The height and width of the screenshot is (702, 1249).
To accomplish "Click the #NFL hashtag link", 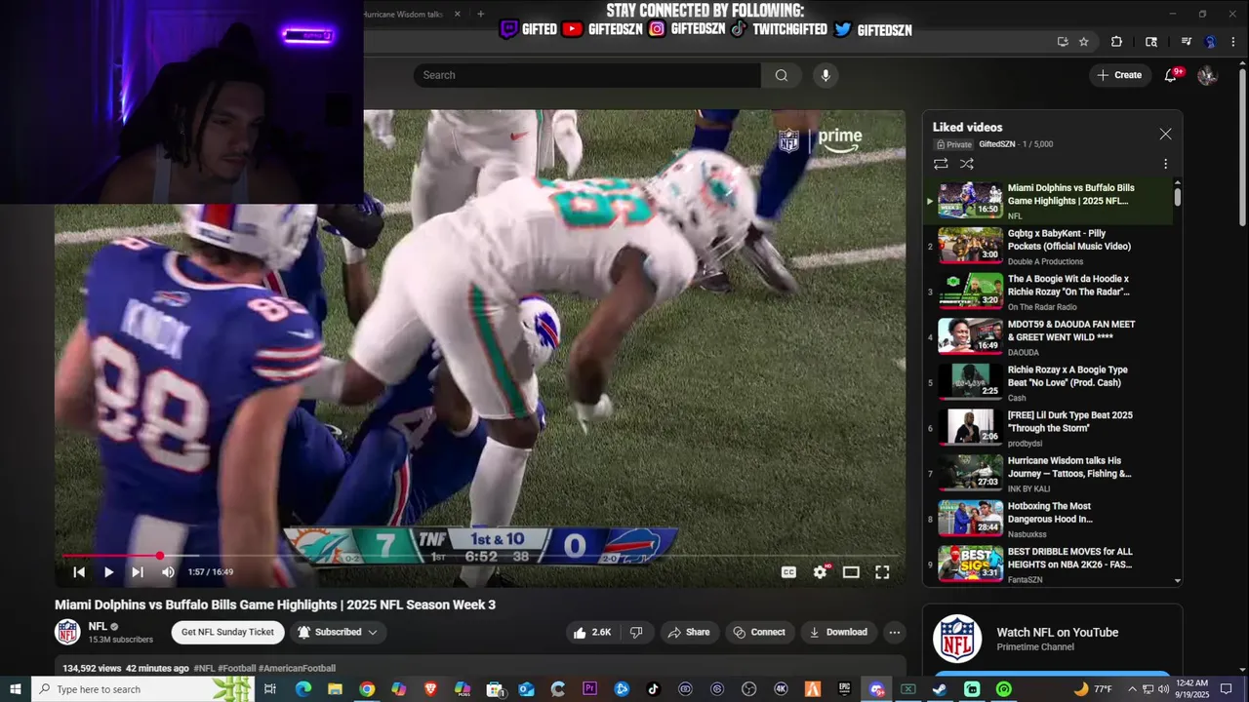I will tap(204, 668).
